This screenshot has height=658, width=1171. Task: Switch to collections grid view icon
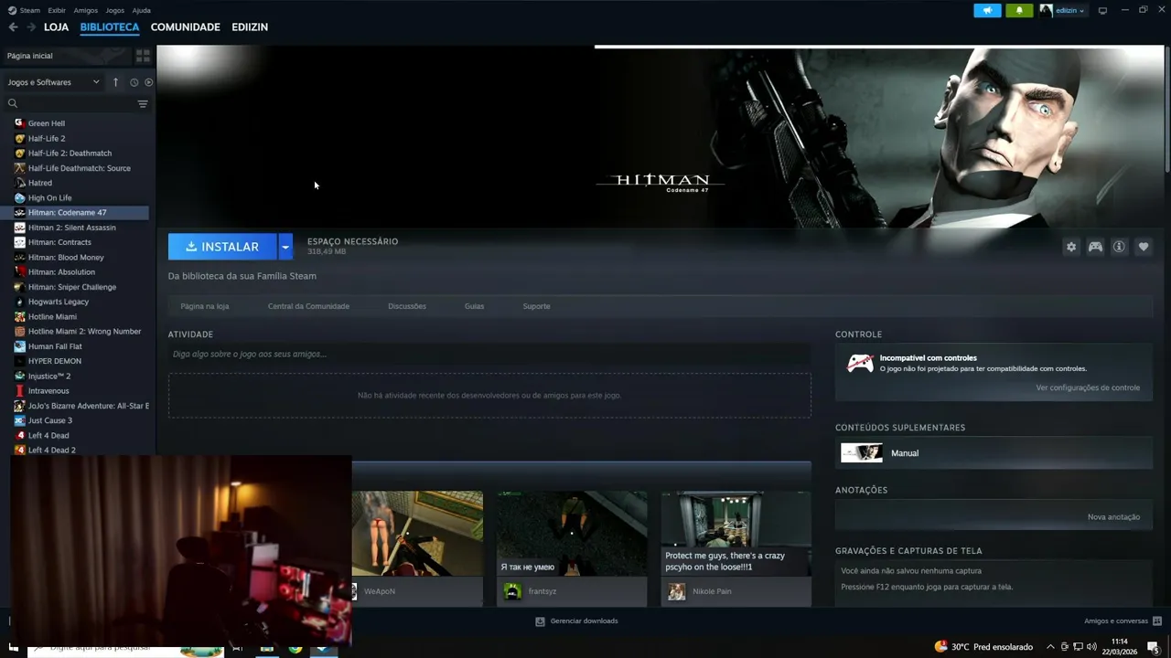(143, 56)
